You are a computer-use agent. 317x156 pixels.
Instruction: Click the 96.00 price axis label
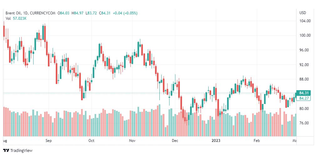point(305,50)
